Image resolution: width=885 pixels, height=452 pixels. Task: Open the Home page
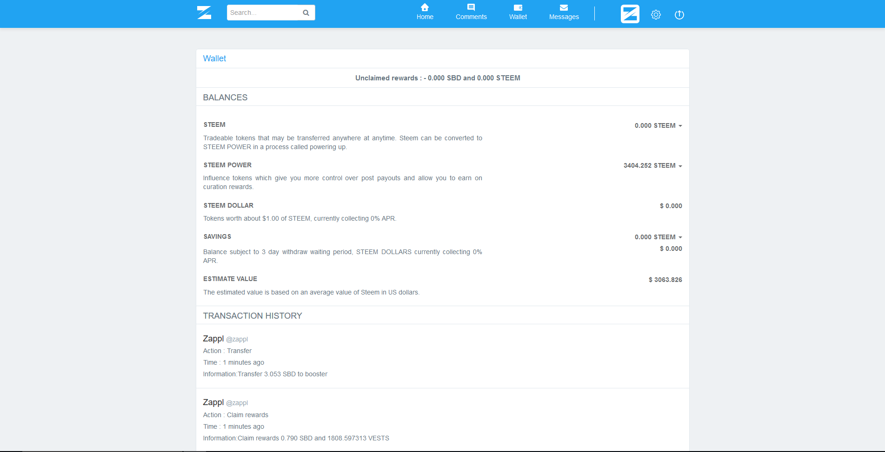click(425, 13)
